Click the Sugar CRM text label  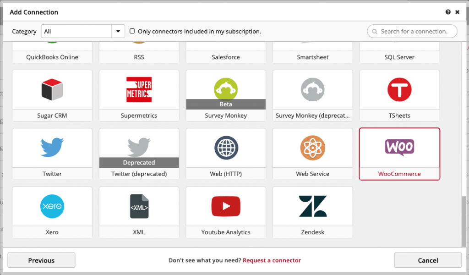[52, 115]
